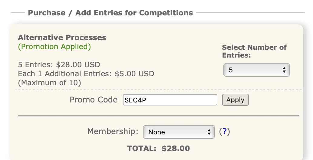Click the value 5 in entries selector

231,70
